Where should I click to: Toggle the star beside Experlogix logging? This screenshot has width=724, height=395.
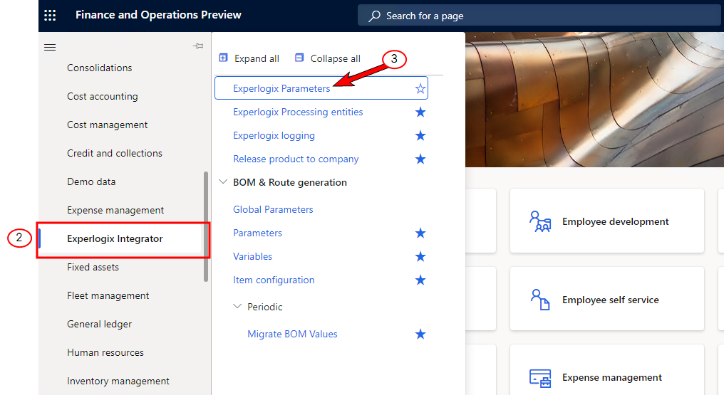420,135
